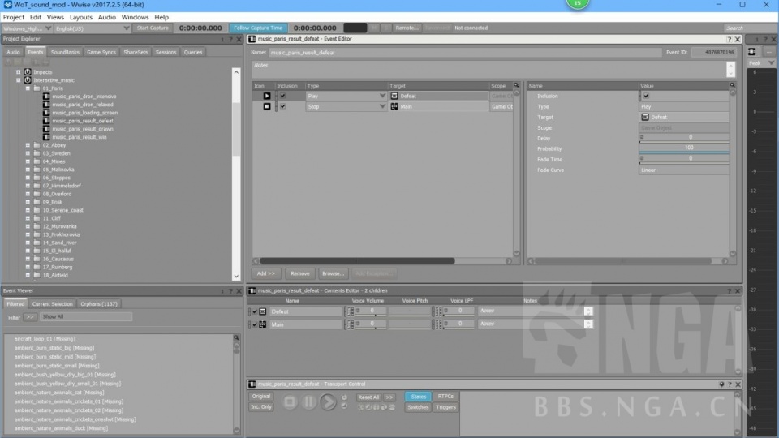
Task: Click the Browse... button
Action: pyautogui.click(x=333, y=273)
